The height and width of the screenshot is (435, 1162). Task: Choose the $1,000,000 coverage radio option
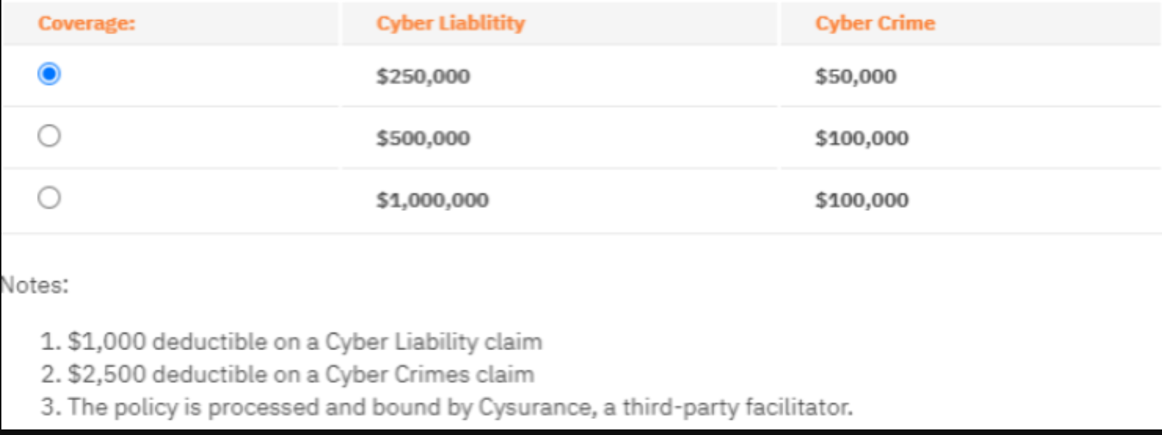(49, 198)
